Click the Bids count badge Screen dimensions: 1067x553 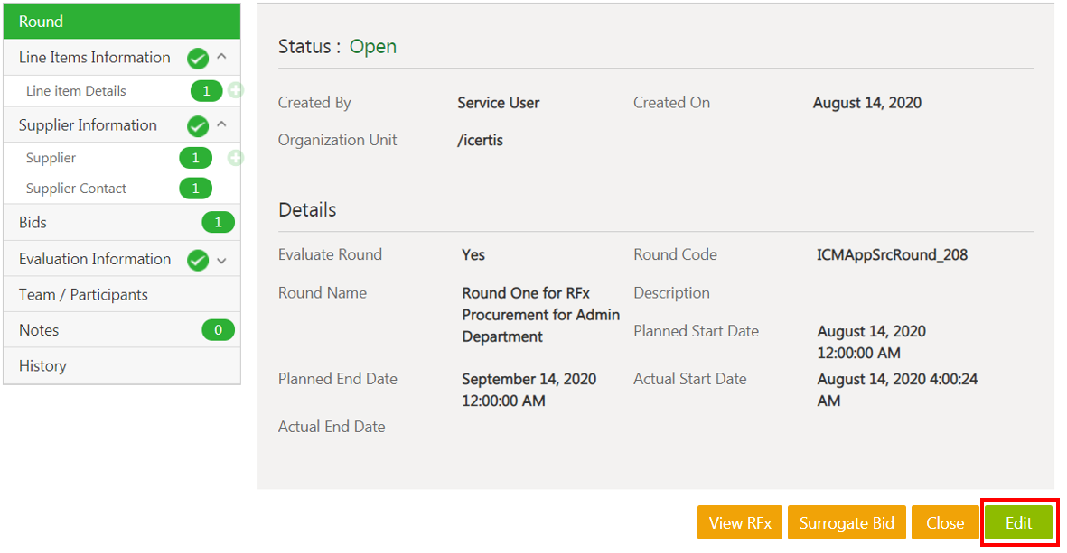(x=218, y=222)
